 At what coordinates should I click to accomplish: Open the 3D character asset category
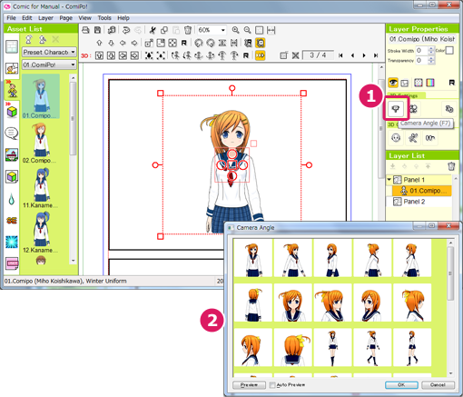coord(12,89)
